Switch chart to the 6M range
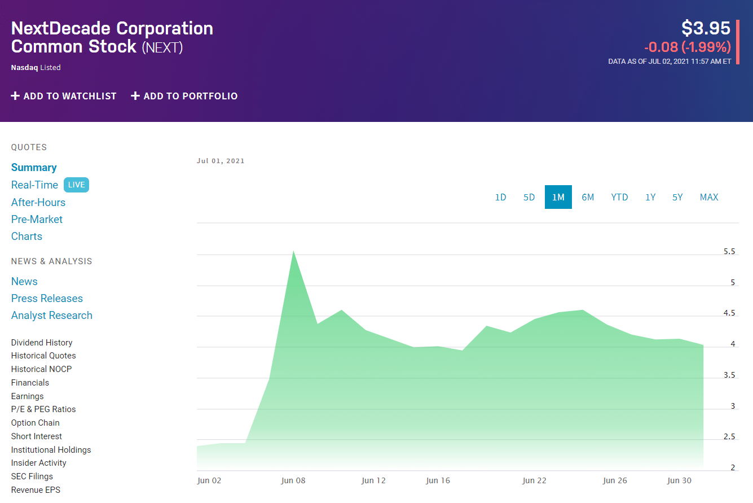This screenshot has height=503, width=753. tap(588, 197)
